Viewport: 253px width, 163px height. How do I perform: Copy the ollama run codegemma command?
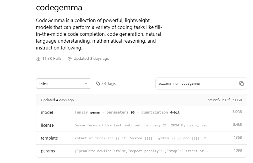tap(242, 84)
